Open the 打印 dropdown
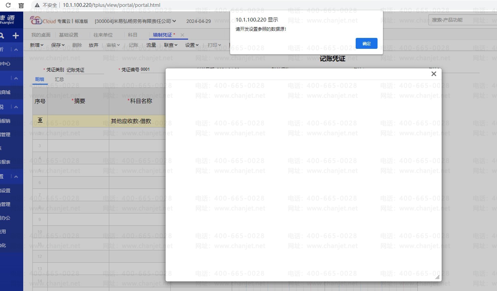 (214, 45)
